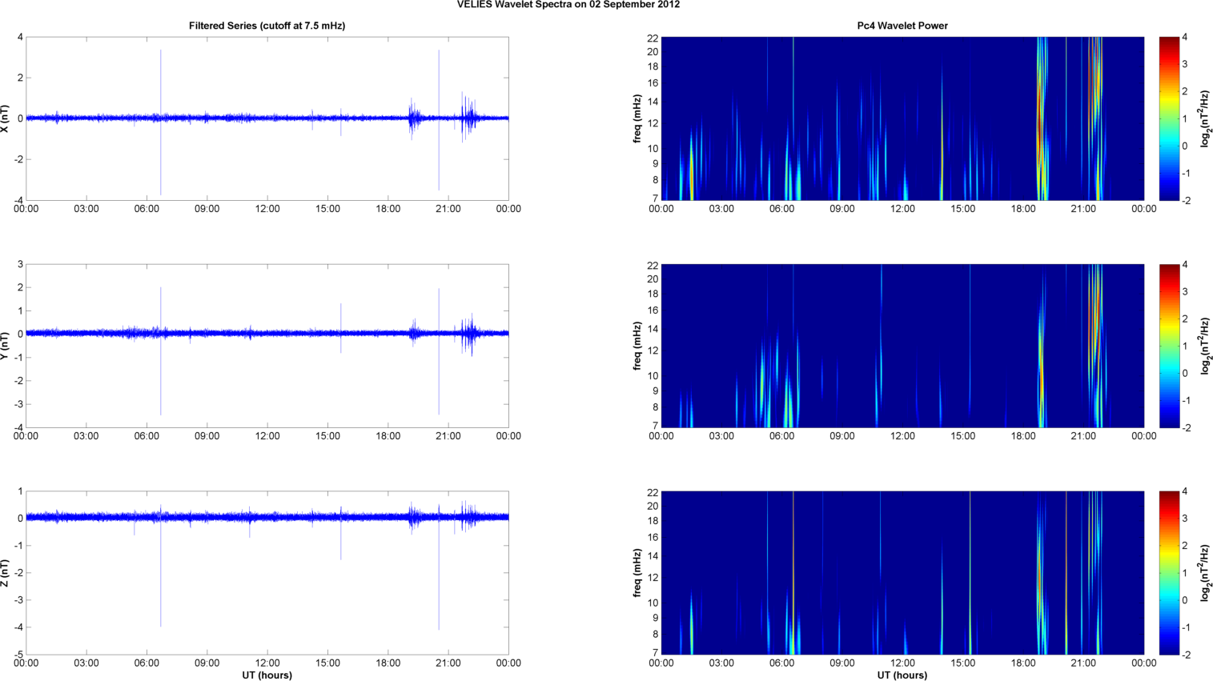
Task: Click the top wavelet panel's colorbar
Action: 1169,118
